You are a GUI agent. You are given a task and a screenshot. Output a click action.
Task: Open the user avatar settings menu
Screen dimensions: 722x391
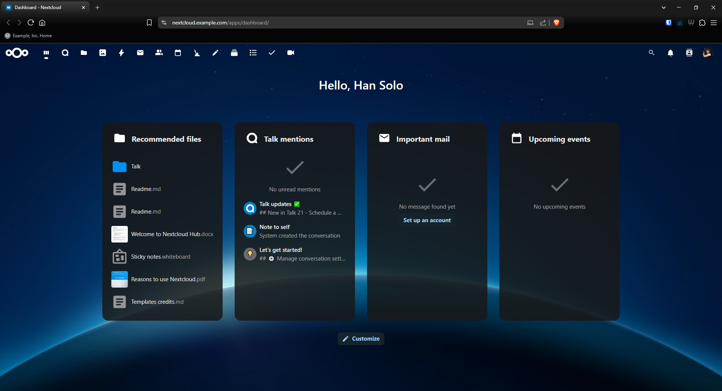point(707,53)
